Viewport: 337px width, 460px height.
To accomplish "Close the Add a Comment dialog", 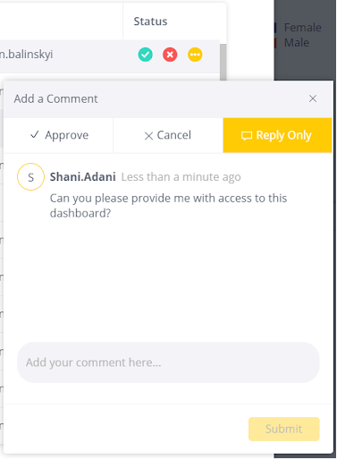I will click(313, 98).
